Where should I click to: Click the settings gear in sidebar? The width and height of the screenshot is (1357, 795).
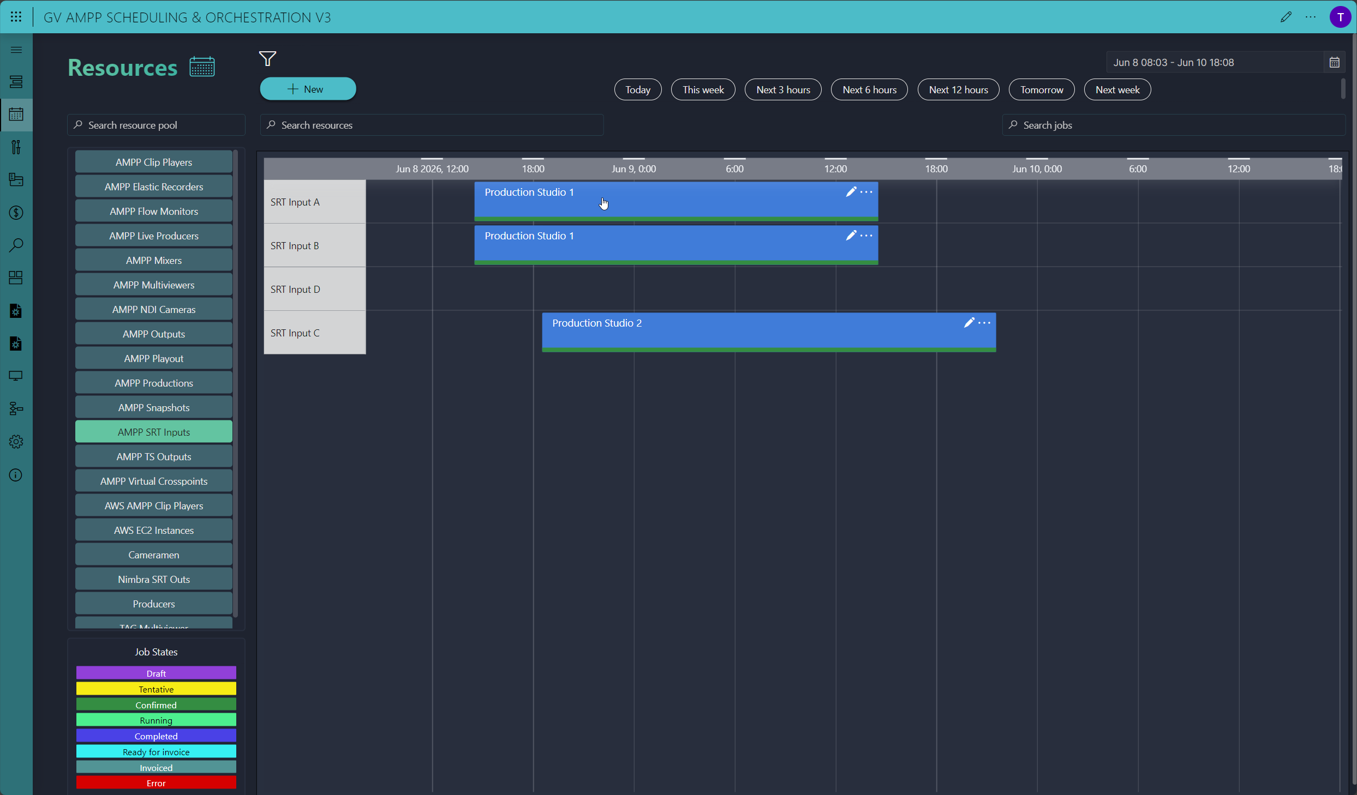pos(16,442)
